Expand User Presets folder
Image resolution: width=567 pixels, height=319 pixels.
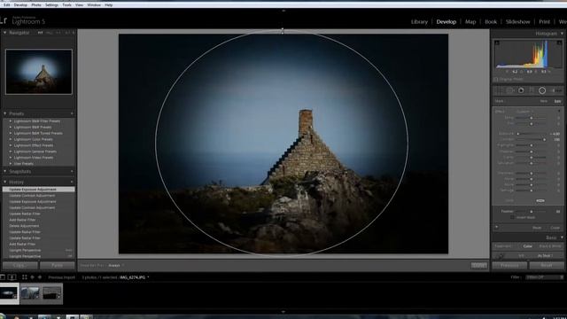10,163
